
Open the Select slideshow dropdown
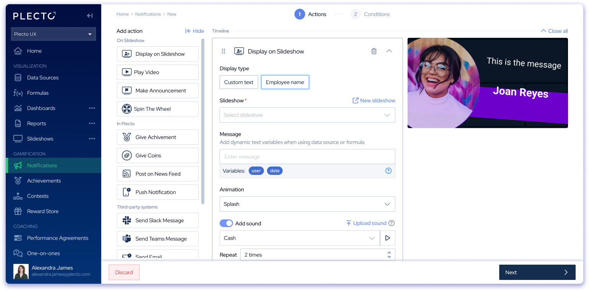(307, 115)
